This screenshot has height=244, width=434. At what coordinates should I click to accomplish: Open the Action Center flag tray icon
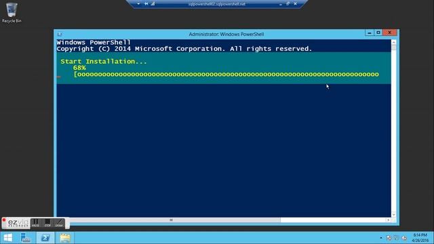click(x=389, y=238)
